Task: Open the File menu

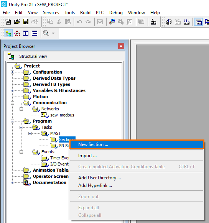Action: (x=6, y=13)
